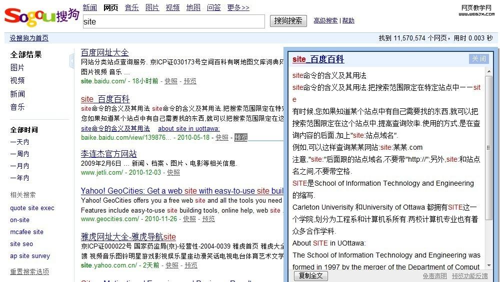Click highlighted 预览 for baike.baidu.com result
Viewport: 500px width, 282px height.
pyautogui.click(x=241, y=137)
